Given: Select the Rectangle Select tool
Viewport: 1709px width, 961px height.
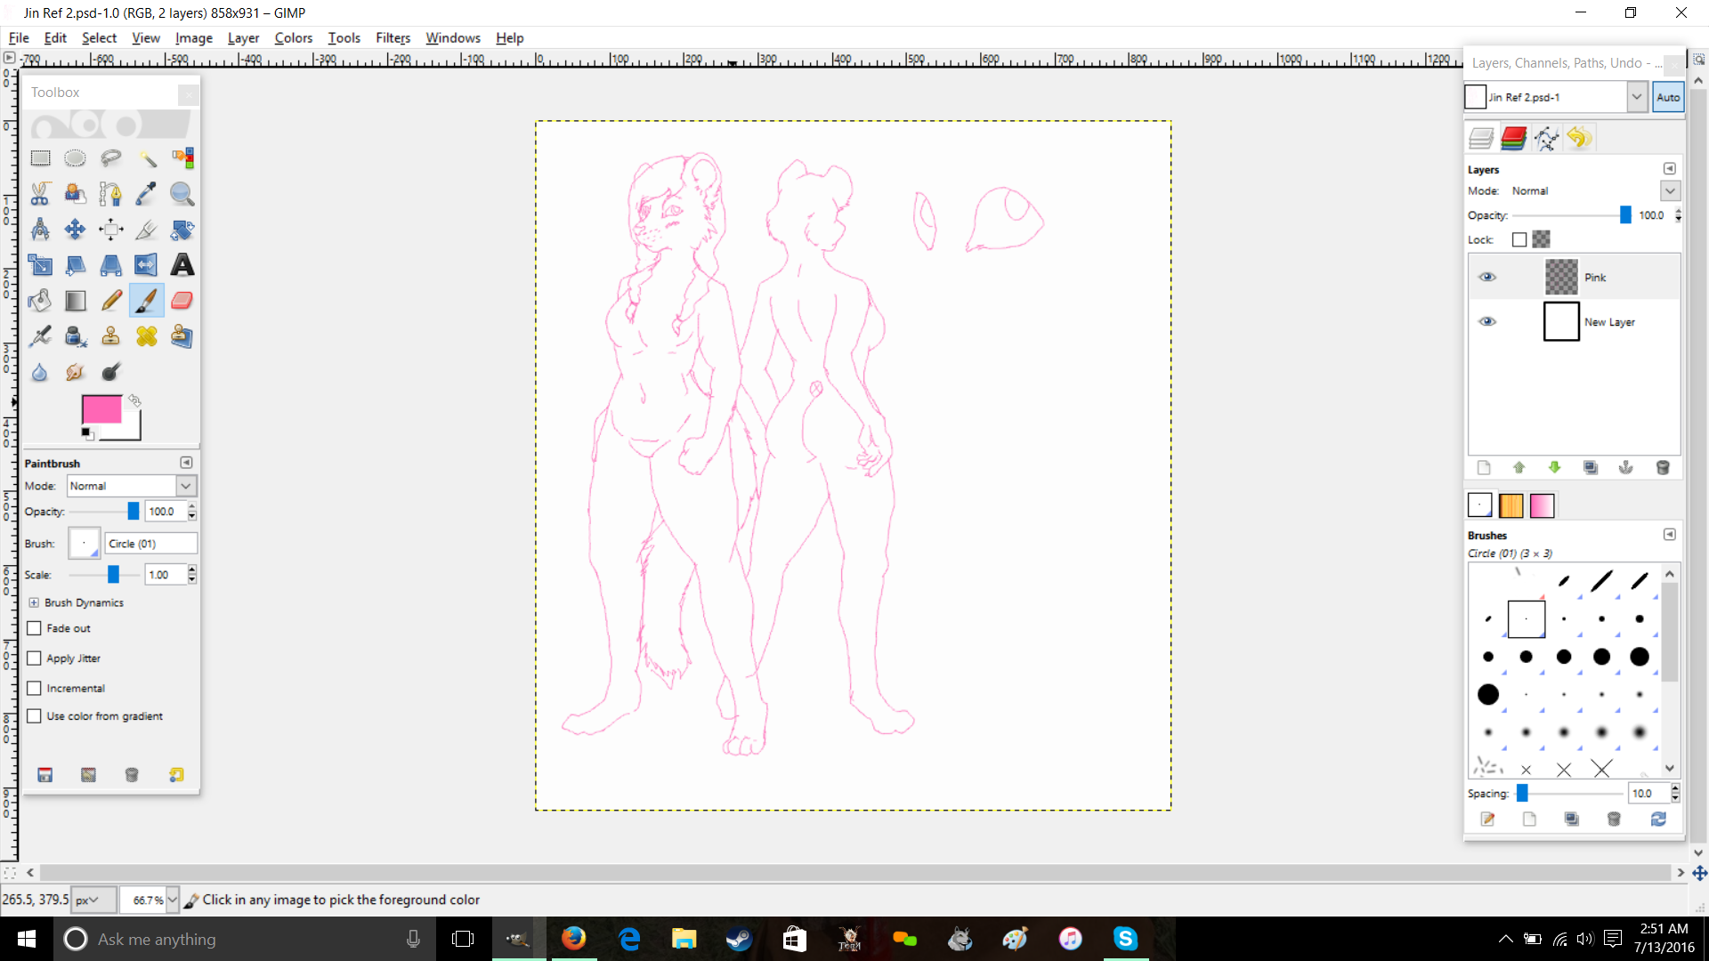Looking at the screenshot, I should [40, 158].
